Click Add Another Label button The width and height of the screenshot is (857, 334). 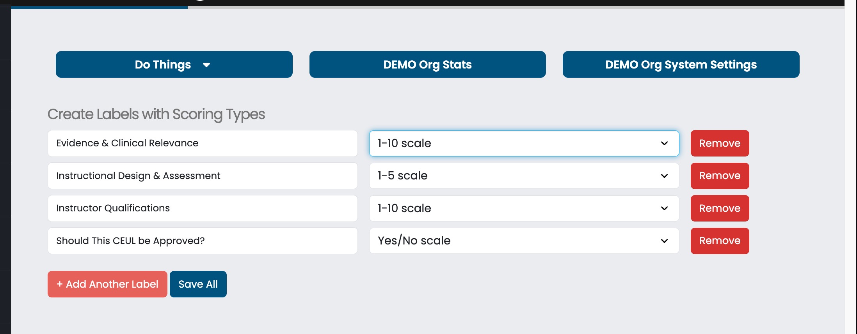107,284
